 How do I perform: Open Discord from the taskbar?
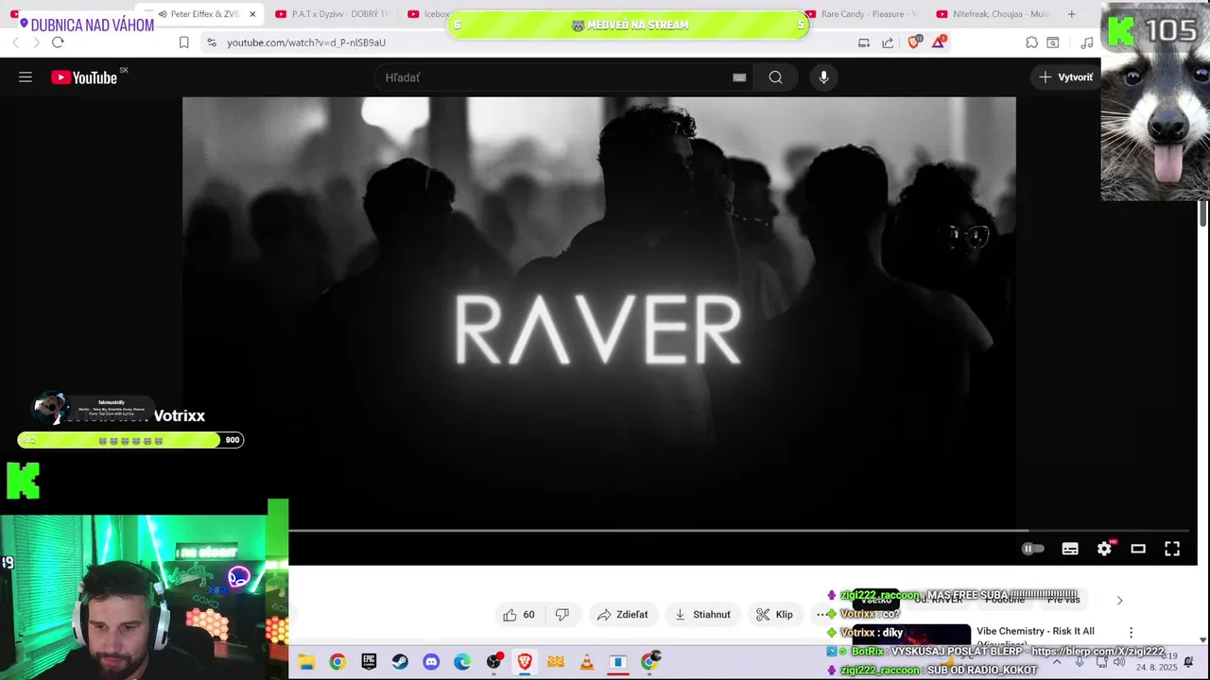click(431, 663)
